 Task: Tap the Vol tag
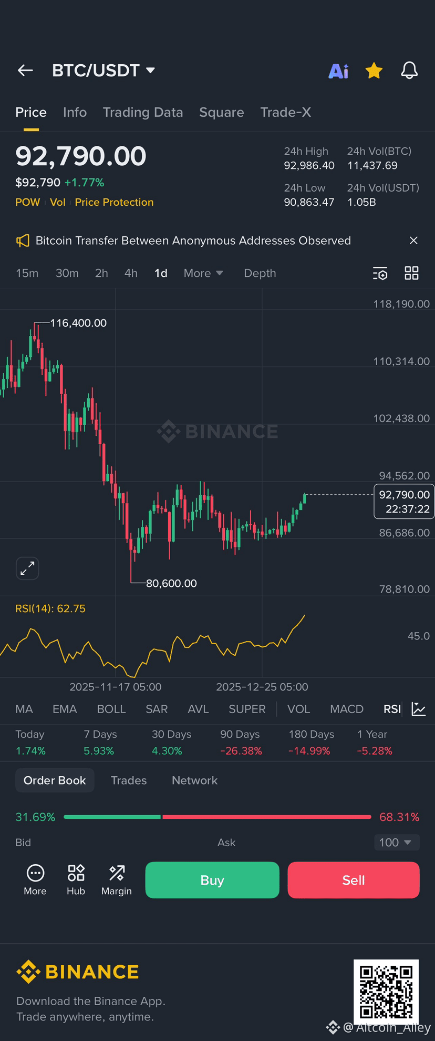point(58,202)
